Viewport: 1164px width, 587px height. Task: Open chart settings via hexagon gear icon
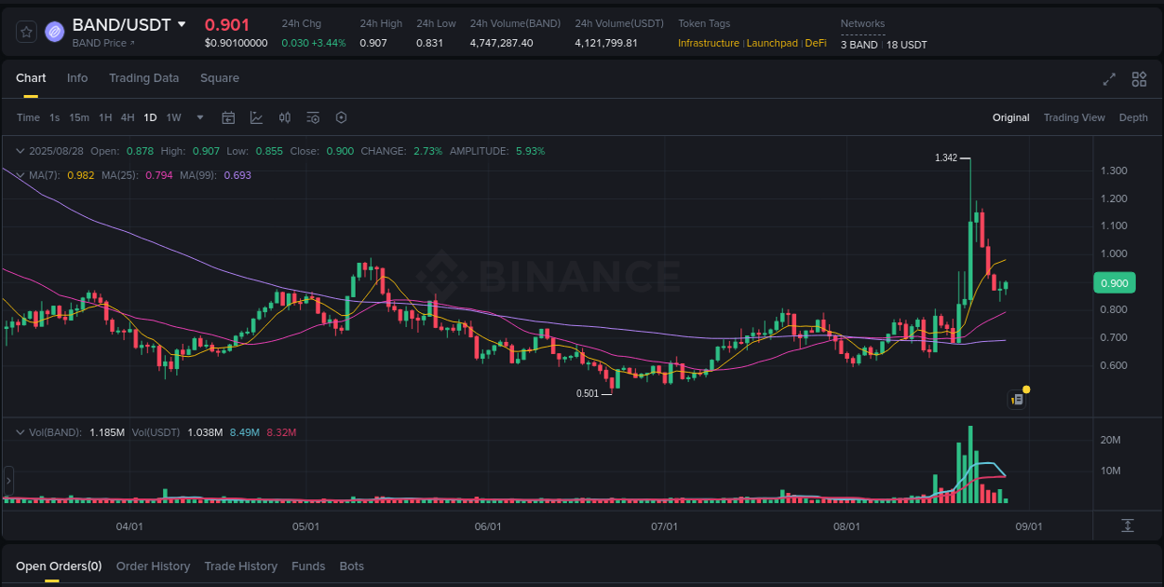click(341, 117)
